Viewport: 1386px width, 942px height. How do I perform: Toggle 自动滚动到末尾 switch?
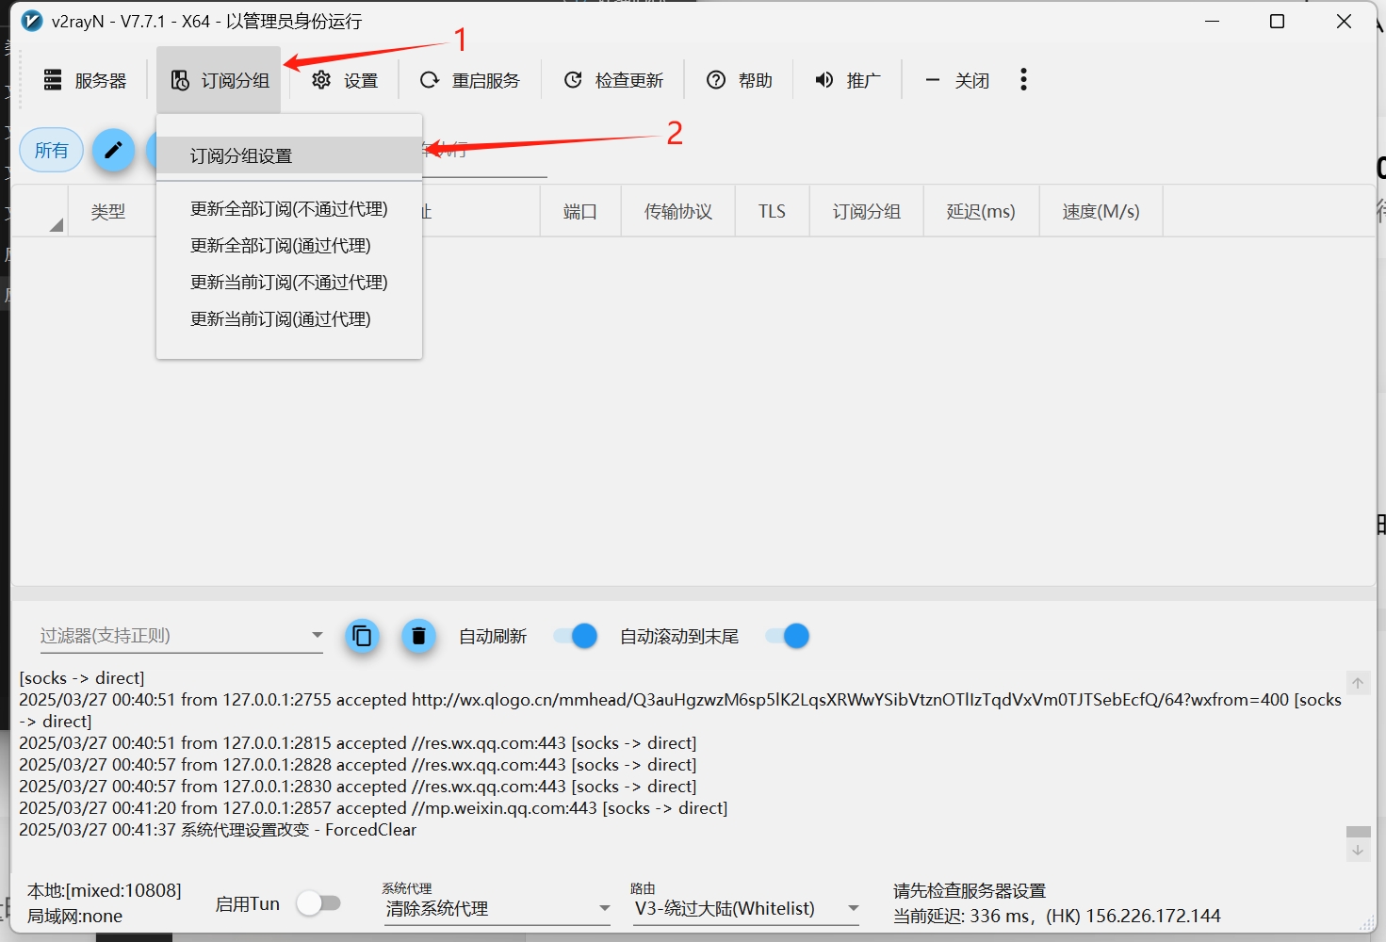pos(788,637)
